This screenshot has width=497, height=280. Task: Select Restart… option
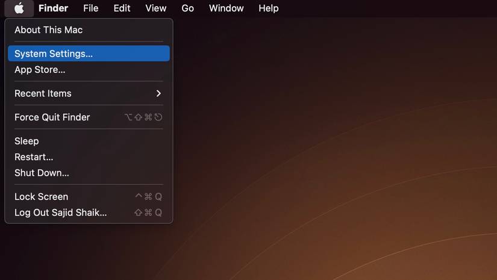(x=89, y=157)
